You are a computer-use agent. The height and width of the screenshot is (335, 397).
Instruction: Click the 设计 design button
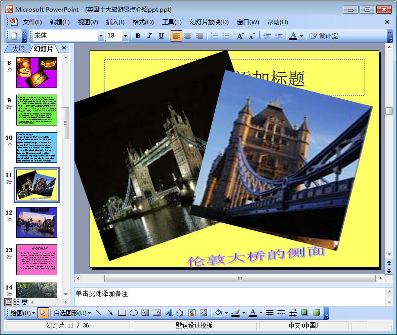pos(324,36)
